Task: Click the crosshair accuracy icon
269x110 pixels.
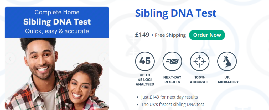Action: tap(199, 62)
